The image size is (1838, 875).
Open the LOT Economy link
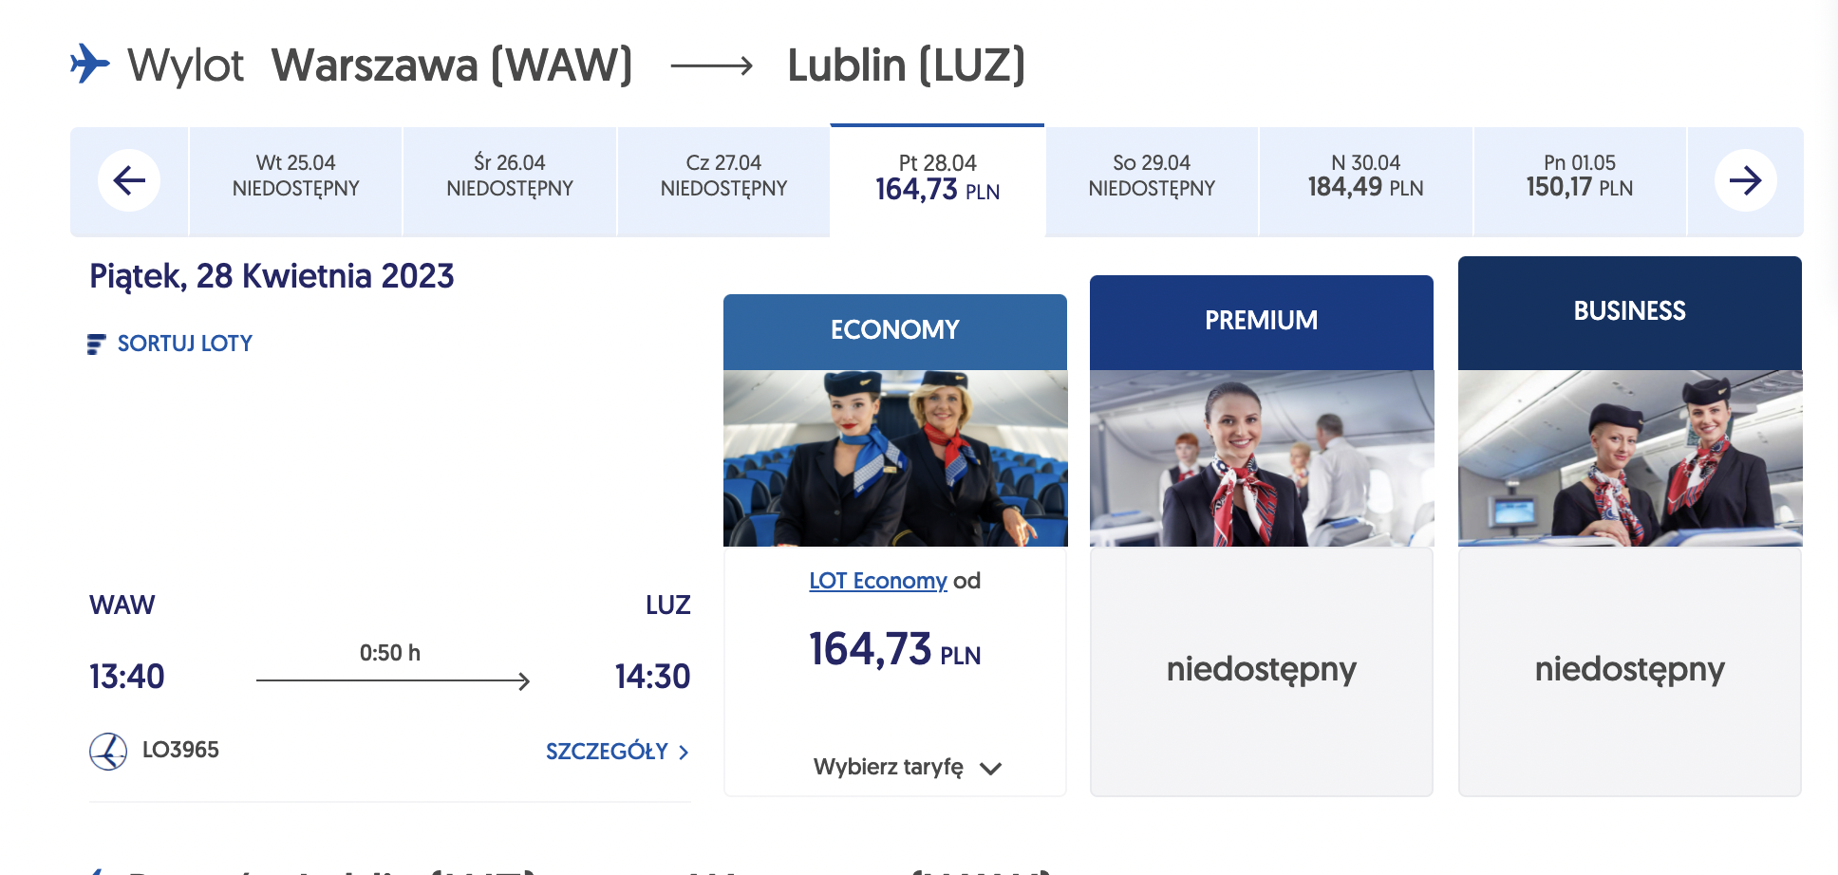tap(878, 581)
